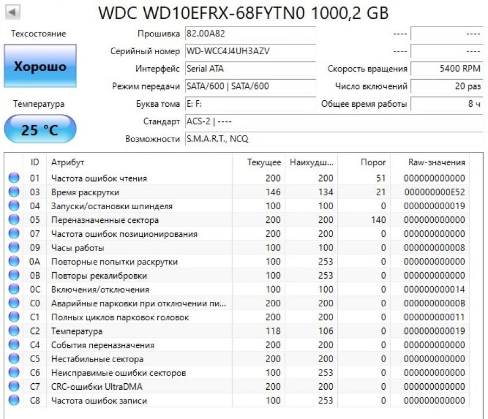Click raw value 000000000011 for attribute C1
Image resolution: width=488 pixels, height=419 pixels.
coord(434,317)
